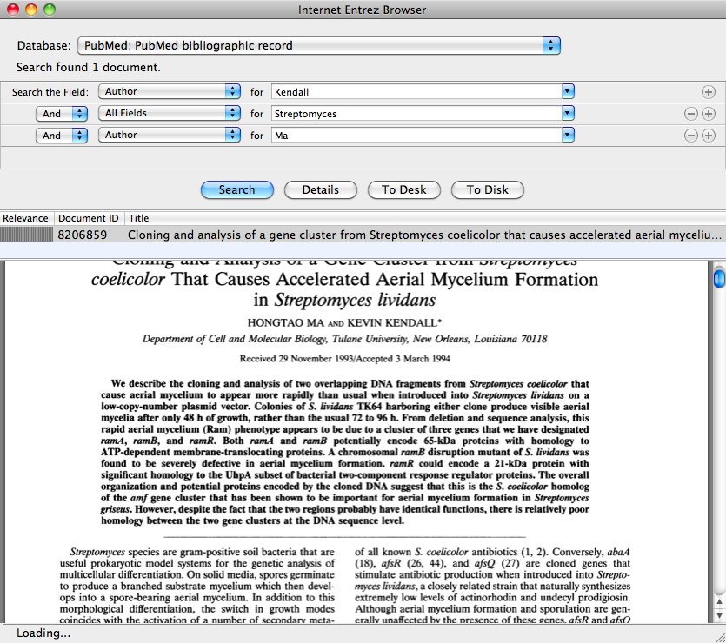
Task: Open field dropdown for the Ma row
Action: point(170,136)
